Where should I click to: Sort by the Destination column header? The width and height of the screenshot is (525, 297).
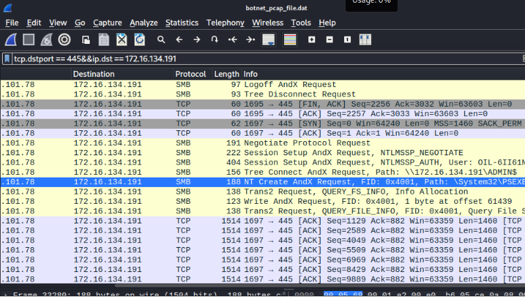point(123,74)
